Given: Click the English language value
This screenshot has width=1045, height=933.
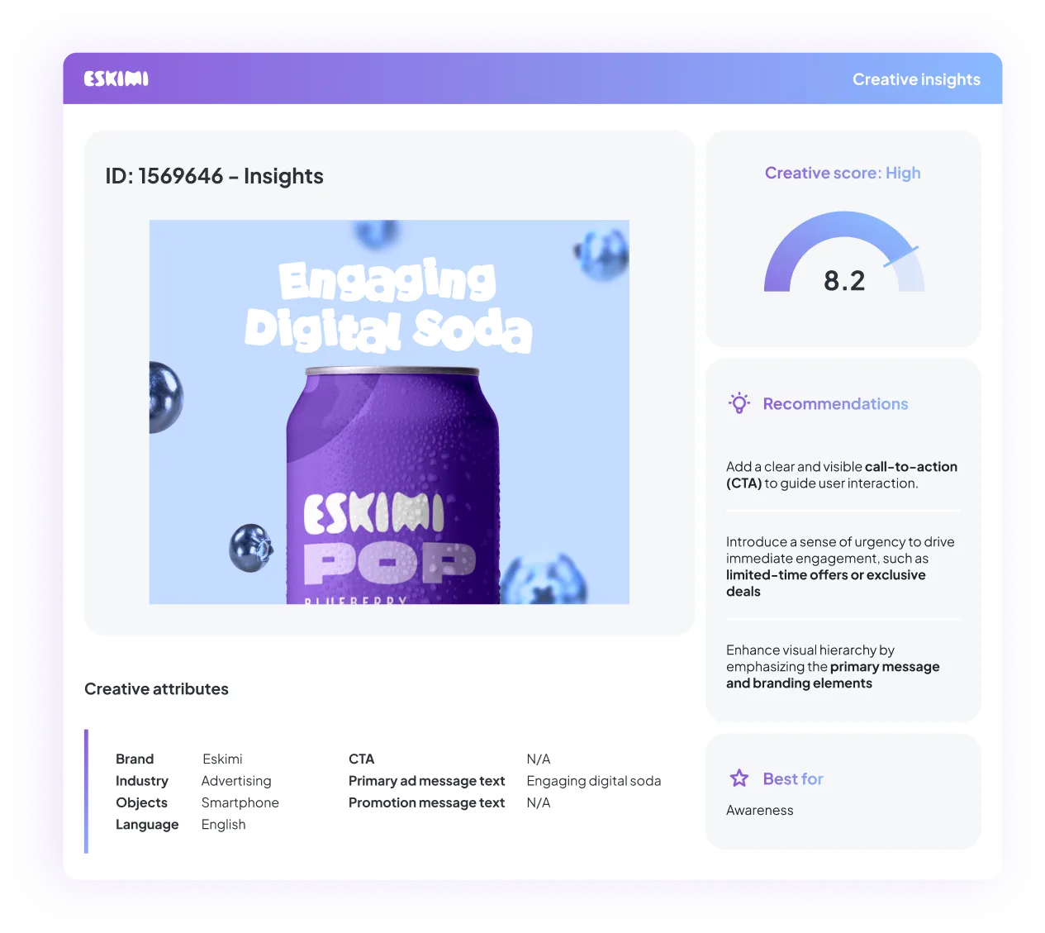Looking at the screenshot, I should [223, 825].
